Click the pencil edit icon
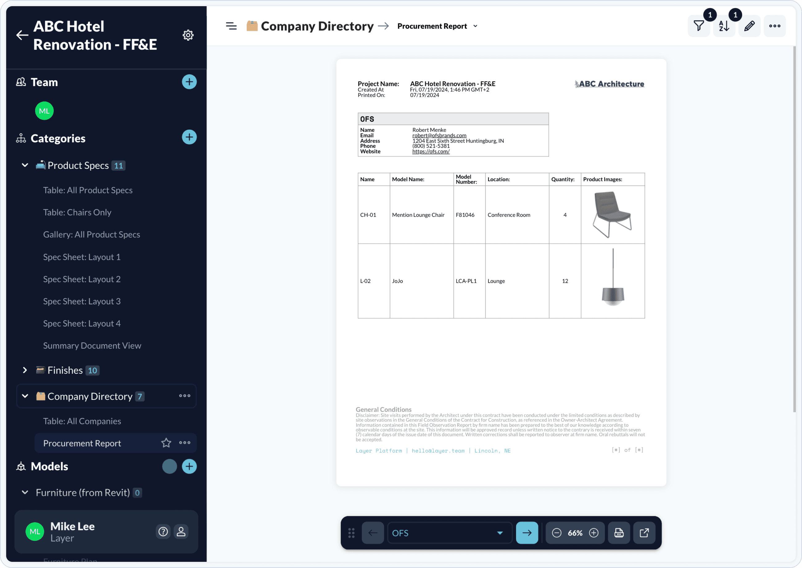Viewport: 802px width, 568px height. (x=749, y=26)
